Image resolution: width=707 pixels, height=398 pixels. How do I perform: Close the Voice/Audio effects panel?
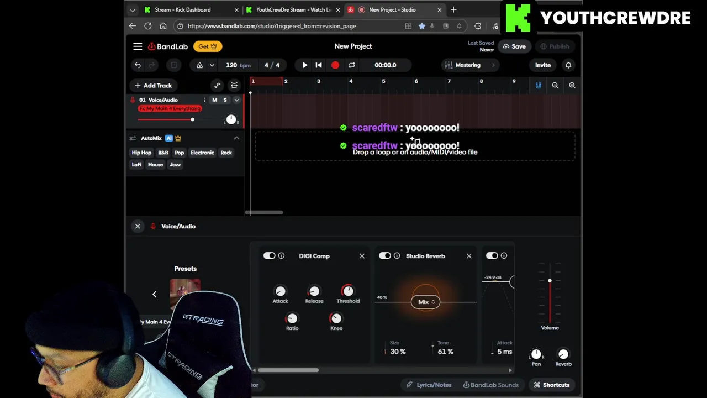(x=138, y=226)
